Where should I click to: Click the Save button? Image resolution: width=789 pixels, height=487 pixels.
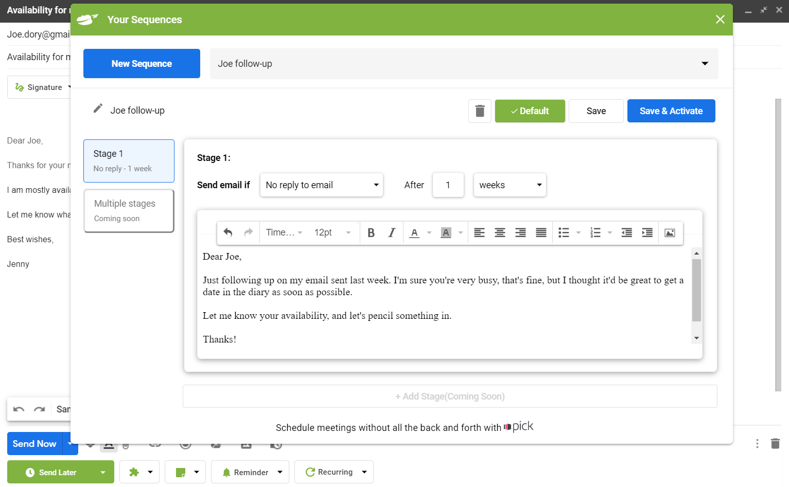(x=596, y=111)
